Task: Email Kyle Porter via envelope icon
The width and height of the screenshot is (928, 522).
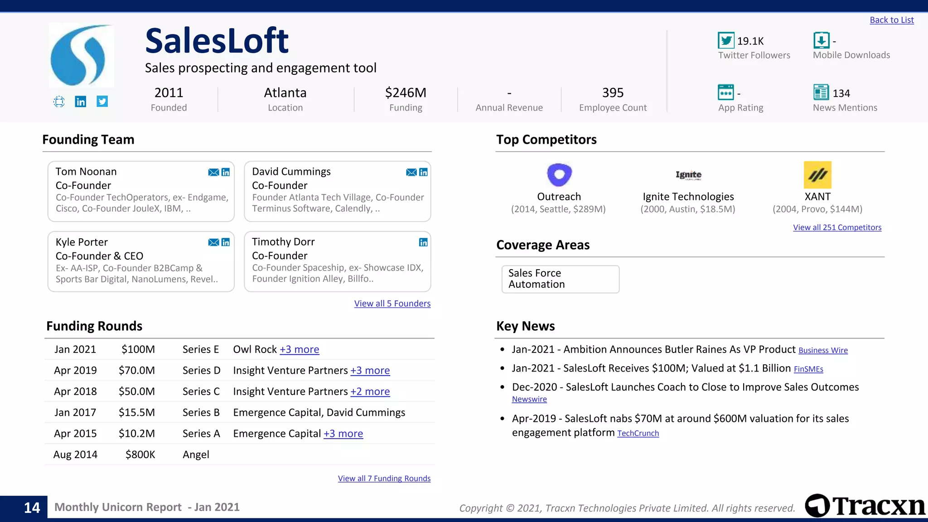Action: 213,242
